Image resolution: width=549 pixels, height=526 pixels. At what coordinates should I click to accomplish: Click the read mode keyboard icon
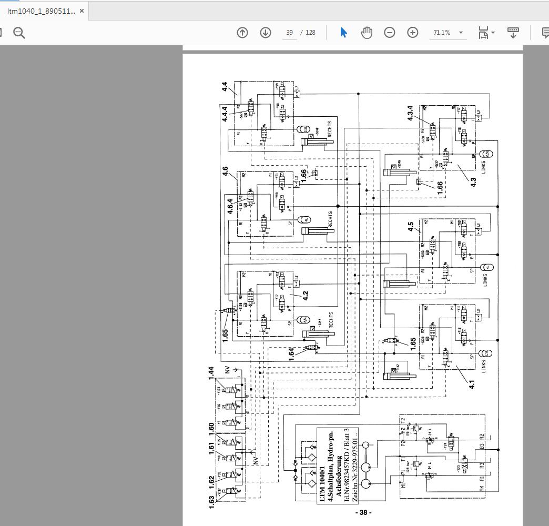click(513, 33)
